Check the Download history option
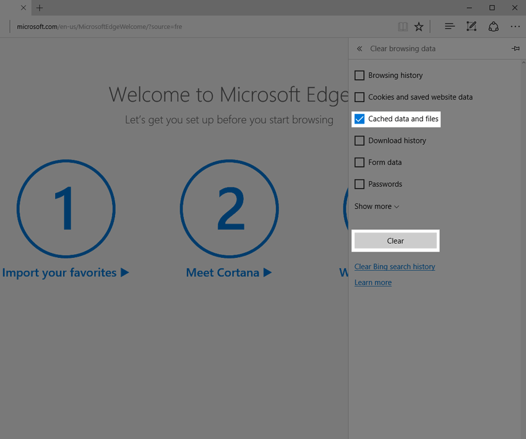The width and height of the screenshot is (526, 439). tap(360, 140)
